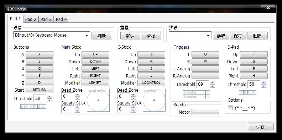The height and width of the screenshot is (140, 282).
Task: Click the 清除 clear button
Action: coord(151,36)
